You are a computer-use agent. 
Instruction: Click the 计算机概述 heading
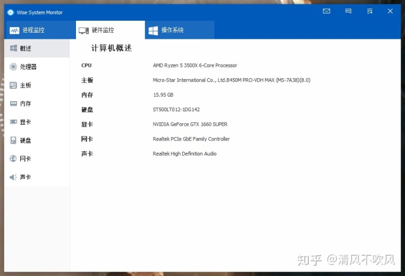pyautogui.click(x=111, y=48)
